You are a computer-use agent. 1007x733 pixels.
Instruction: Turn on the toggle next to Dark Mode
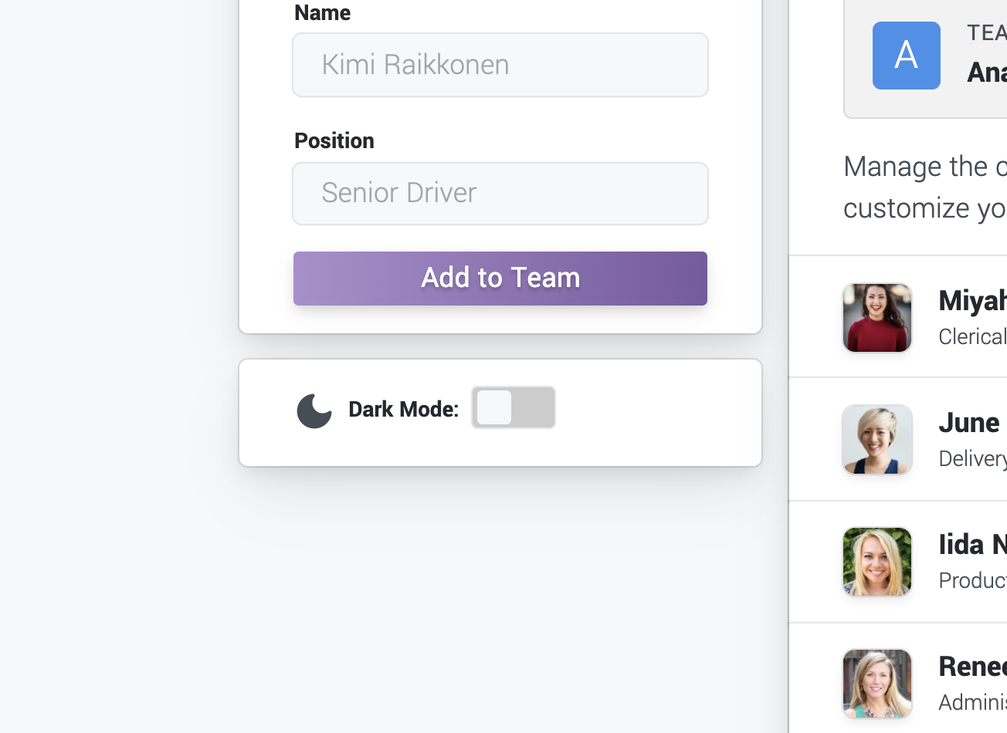point(514,407)
